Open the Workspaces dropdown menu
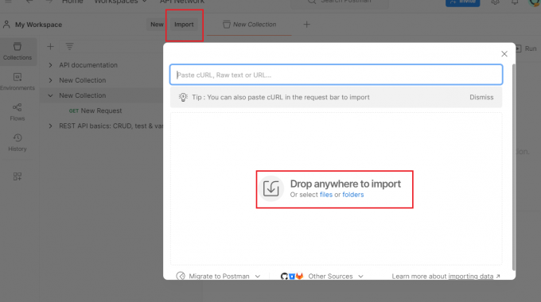 [x=120, y=2]
